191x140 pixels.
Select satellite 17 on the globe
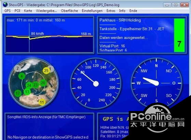18,93
